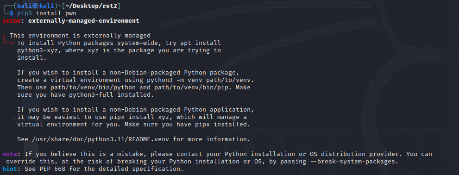459x175 pixels.
Task: Click the purple 'note' label
Action: coord(10,154)
